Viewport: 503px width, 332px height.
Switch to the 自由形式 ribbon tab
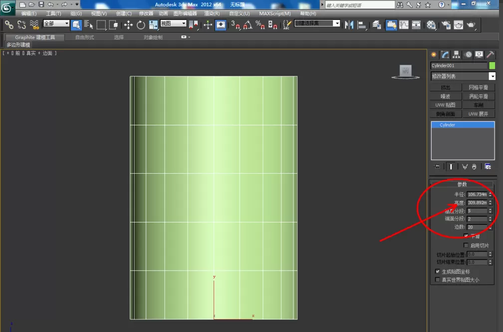pos(84,37)
